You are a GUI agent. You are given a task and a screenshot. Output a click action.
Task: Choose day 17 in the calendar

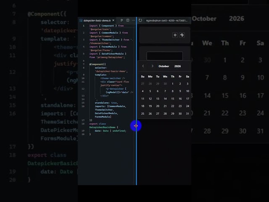click(187, 98)
